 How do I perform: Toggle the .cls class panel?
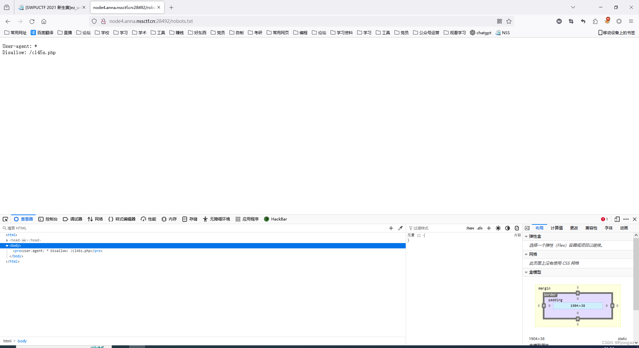(x=480, y=228)
